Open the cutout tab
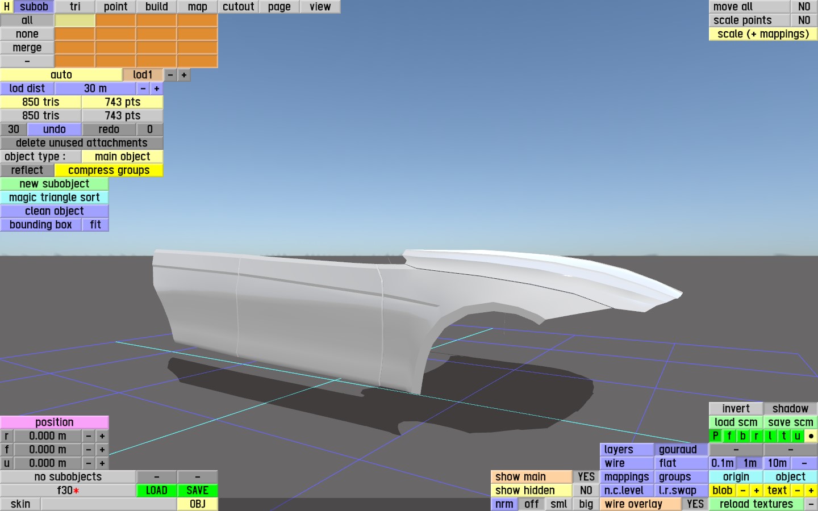Viewport: 818px width, 511px height. (x=238, y=7)
